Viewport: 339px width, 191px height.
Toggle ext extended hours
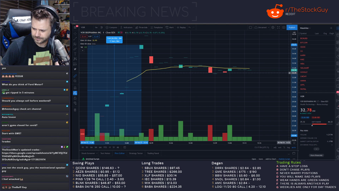coord(280,147)
